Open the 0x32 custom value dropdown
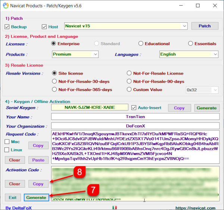The width and height of the screenshot is (224, 210). pos(202,90)
